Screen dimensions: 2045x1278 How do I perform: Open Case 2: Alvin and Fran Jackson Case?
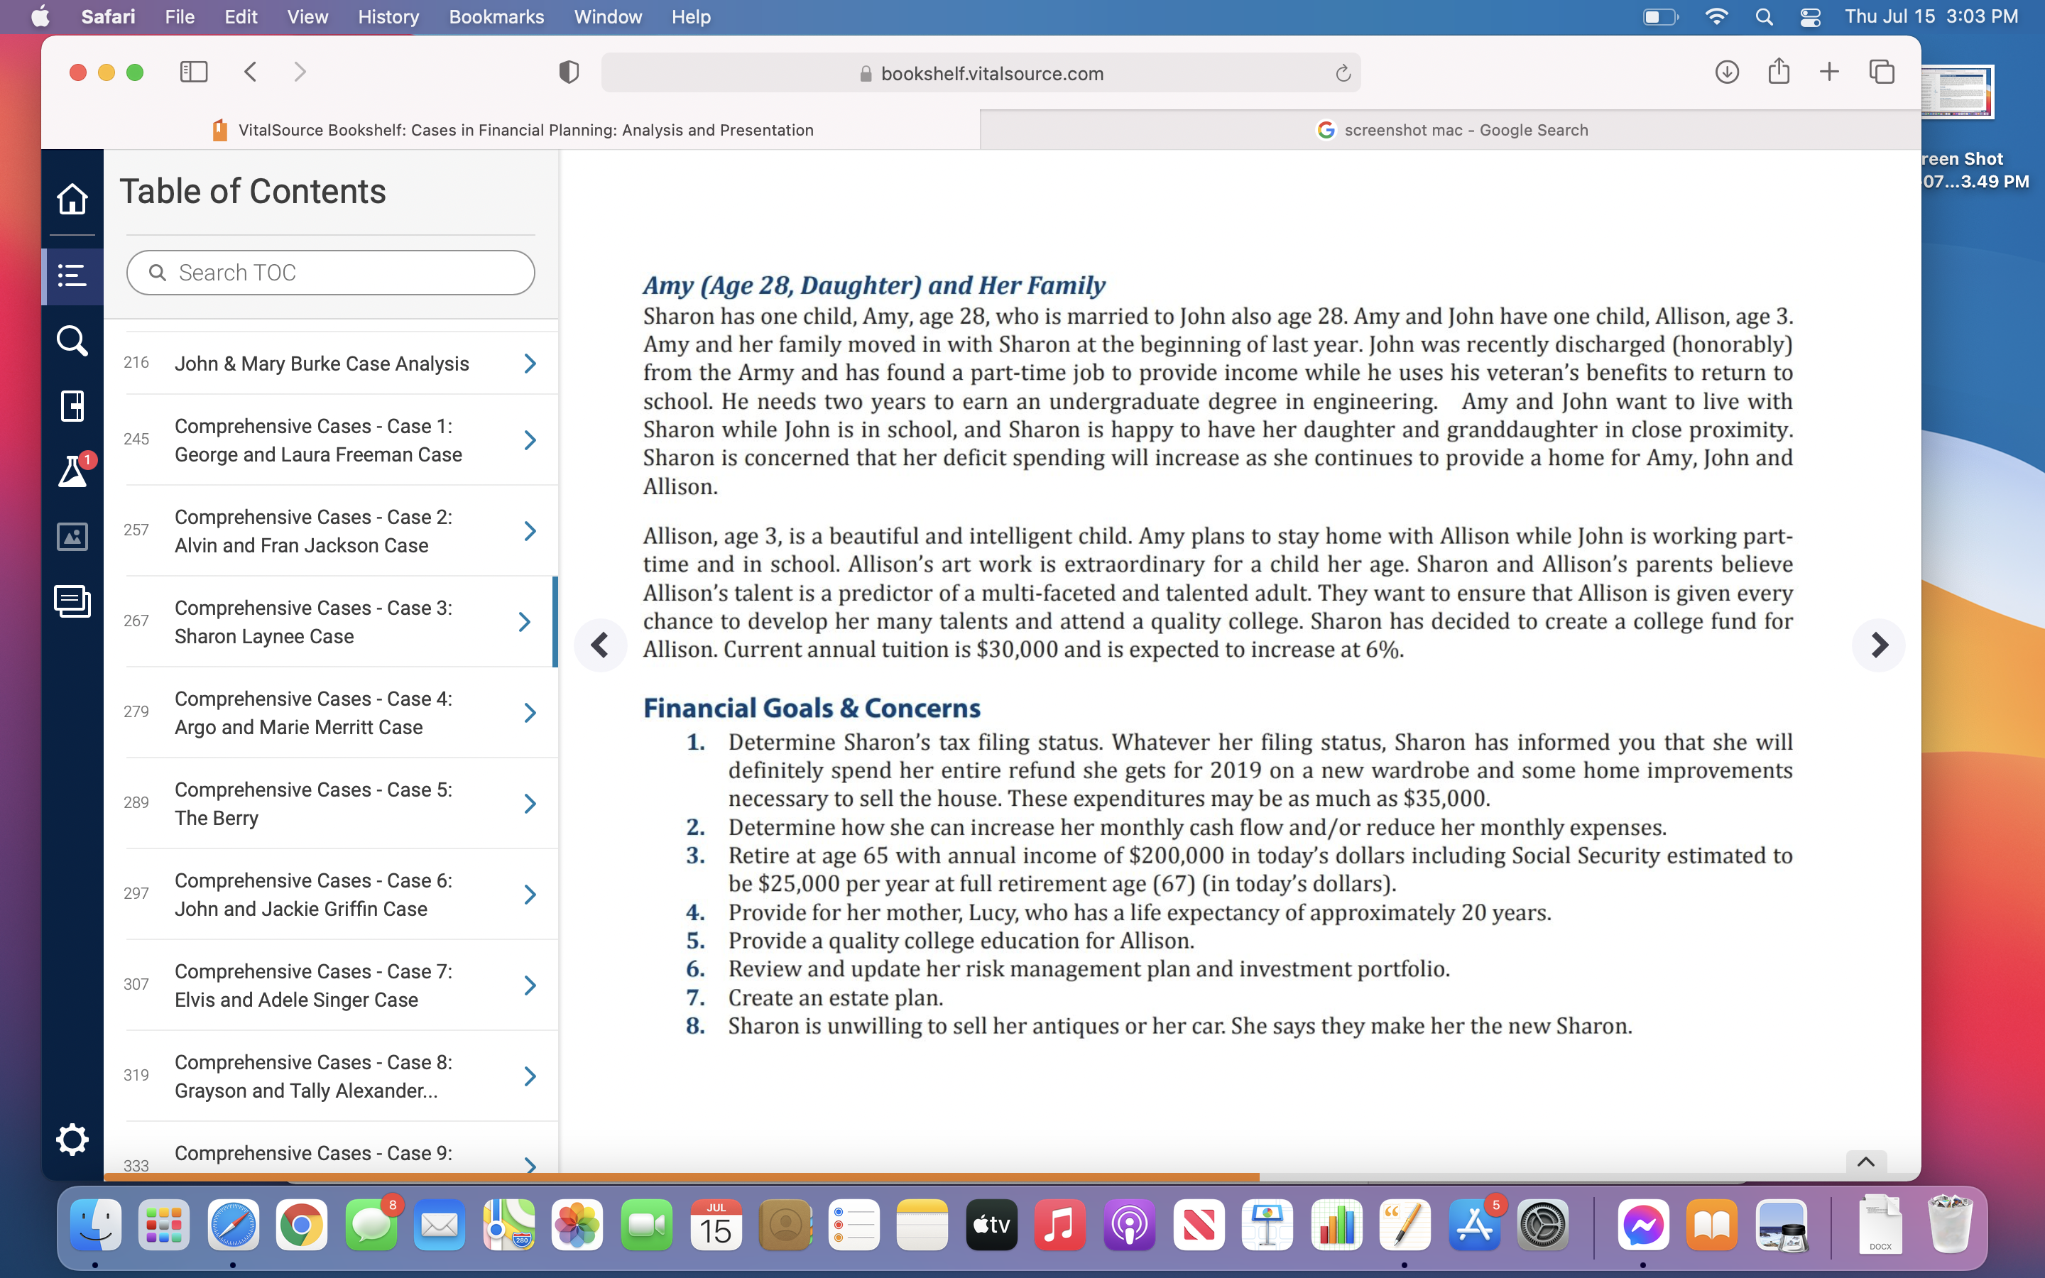point(314,531)
